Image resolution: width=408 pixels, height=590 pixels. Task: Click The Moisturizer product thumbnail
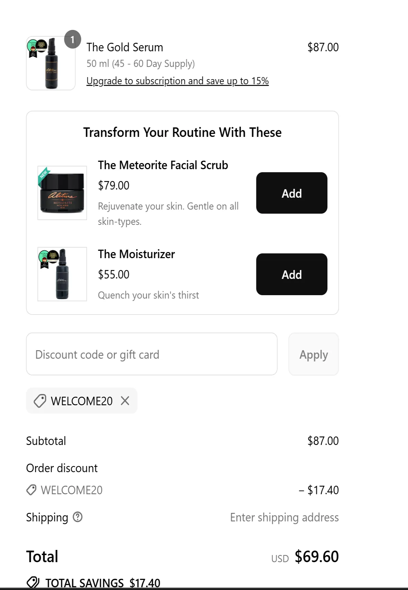[x=62, y=274]
